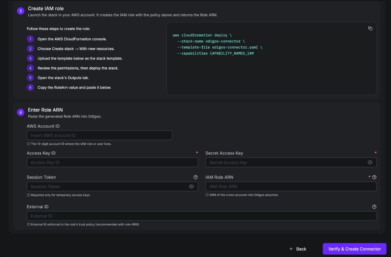This screenshot has height=257, width=391.
Task: Click "Open the stack's Outputs tab." text
Action: click(63, 78)
